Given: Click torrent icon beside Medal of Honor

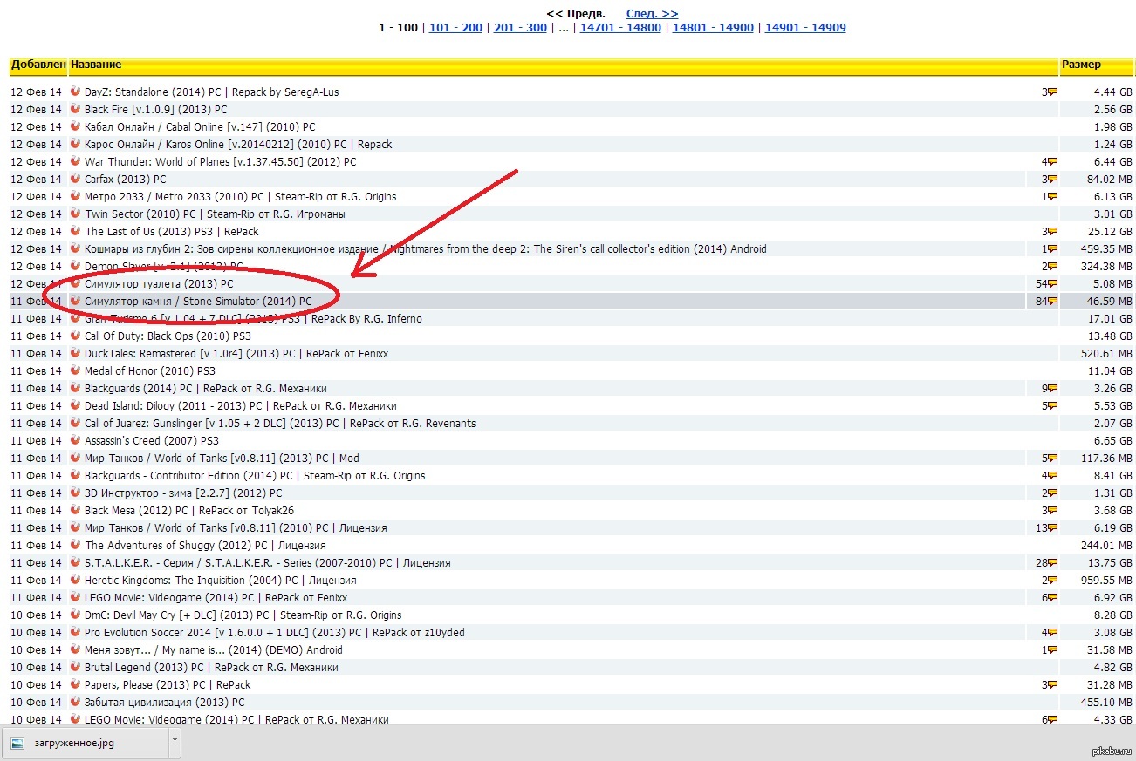Looking at the screenshot, I should [75, 370].
